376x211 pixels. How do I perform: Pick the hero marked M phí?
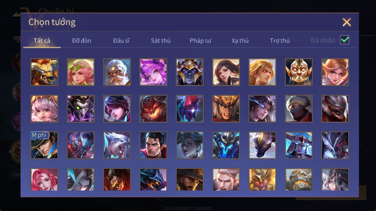click(44, 145)
